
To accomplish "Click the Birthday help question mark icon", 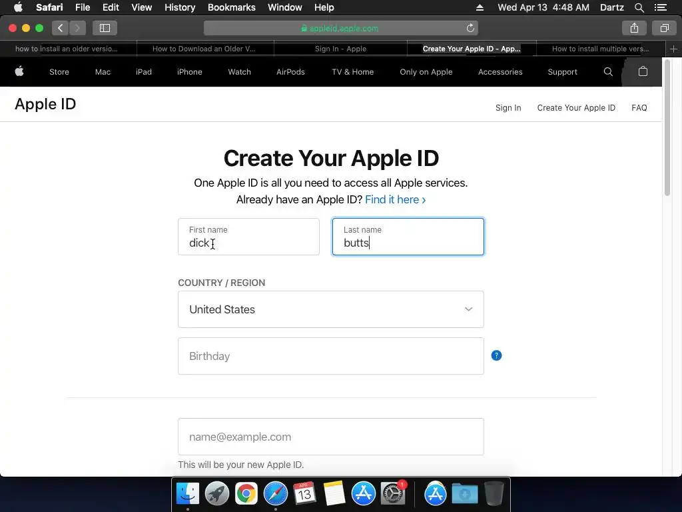I will 496,355.
